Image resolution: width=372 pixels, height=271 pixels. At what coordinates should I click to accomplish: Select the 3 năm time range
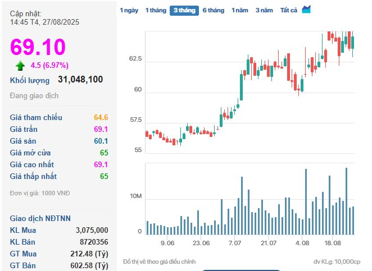pos(264,10)
